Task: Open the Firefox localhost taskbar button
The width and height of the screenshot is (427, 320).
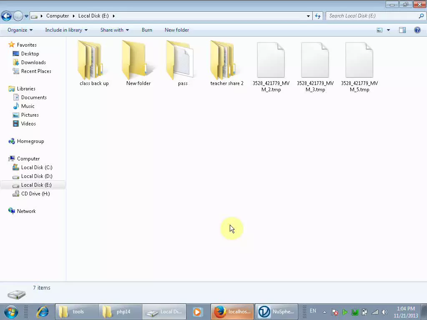Action: tap(232, 311)
